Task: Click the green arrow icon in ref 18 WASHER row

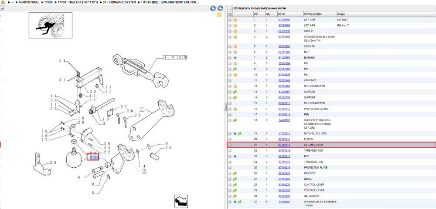Action: 235,120
